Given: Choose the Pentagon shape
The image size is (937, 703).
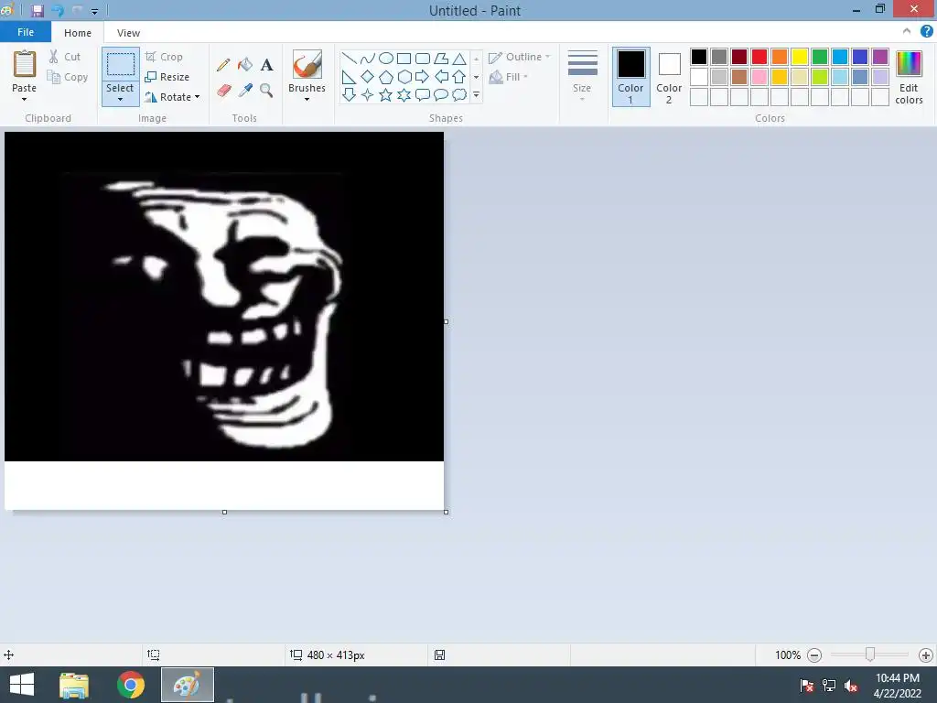Looking at the screenshot, I should (x=386, y=77).
